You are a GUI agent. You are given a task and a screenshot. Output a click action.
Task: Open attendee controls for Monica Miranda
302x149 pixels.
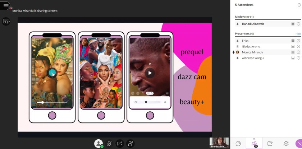(x=298, y=52)
